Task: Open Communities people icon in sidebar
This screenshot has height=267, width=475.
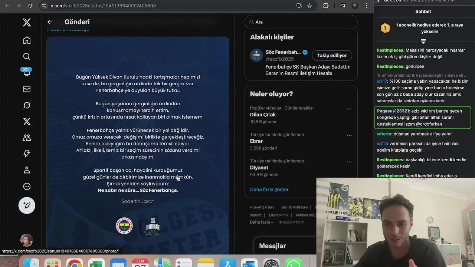Action: 27,138
